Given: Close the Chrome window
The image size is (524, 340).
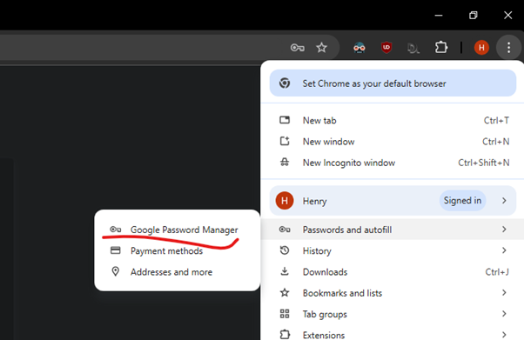Looking at the screenshot, I should [x=508, y=15].
